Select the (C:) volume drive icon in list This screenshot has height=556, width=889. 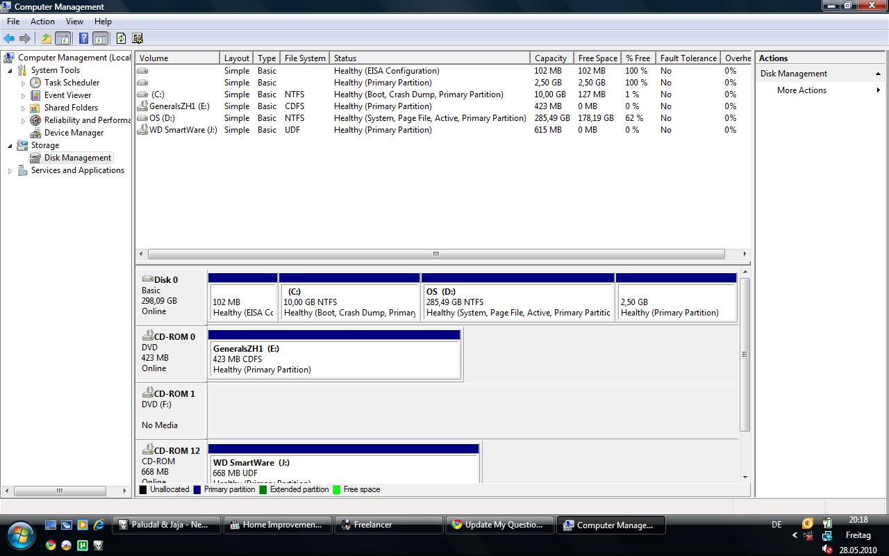point(142,95)
